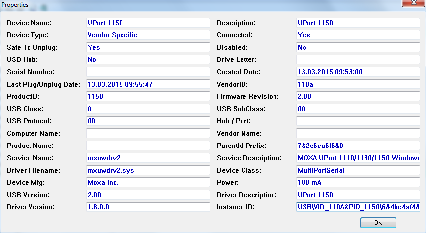Click the Last Plug/Unplug Date field

148,84
